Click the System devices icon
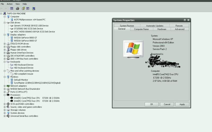Image resolution: width=212 pixels, height=132 pixels. (x=8, y=113)
